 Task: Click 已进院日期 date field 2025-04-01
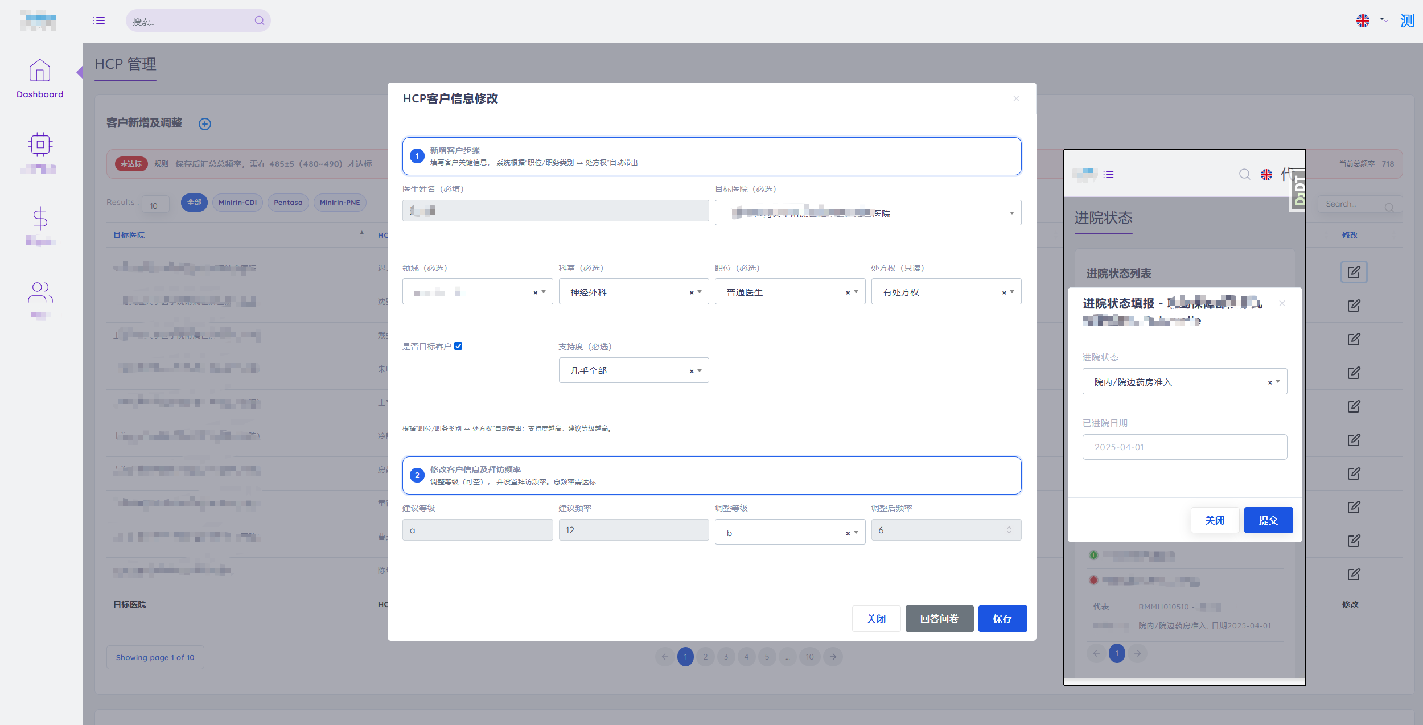point(1185,447)
